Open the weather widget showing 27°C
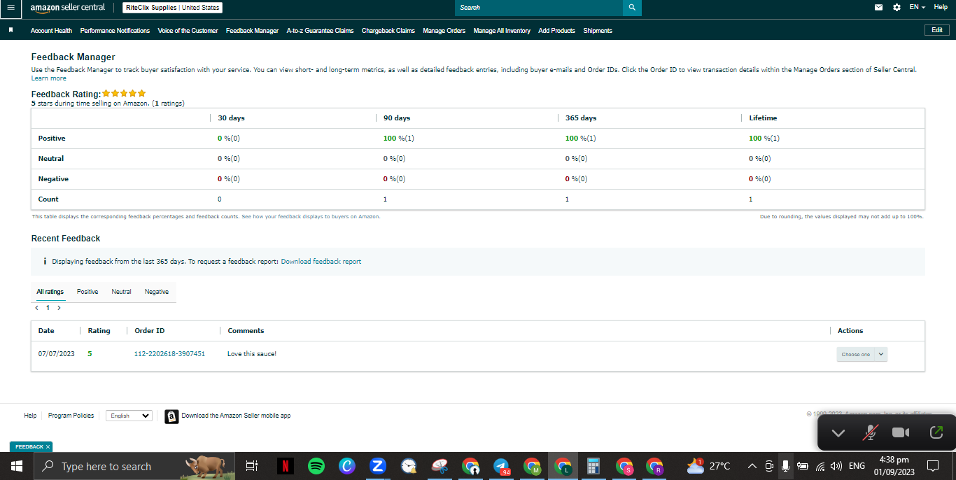Screen dimensions: 956x480 708,466
